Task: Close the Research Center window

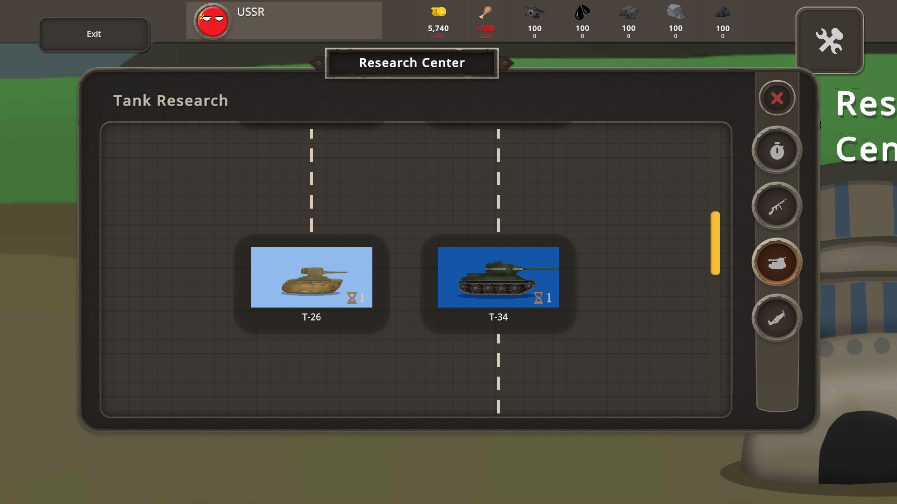Action: click(776, 98)
